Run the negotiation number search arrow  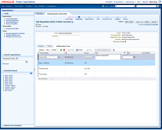[x=26, y=62]
